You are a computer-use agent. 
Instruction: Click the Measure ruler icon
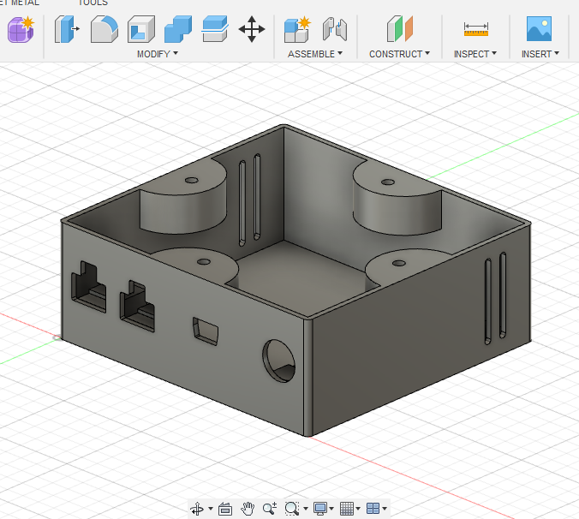476,29
